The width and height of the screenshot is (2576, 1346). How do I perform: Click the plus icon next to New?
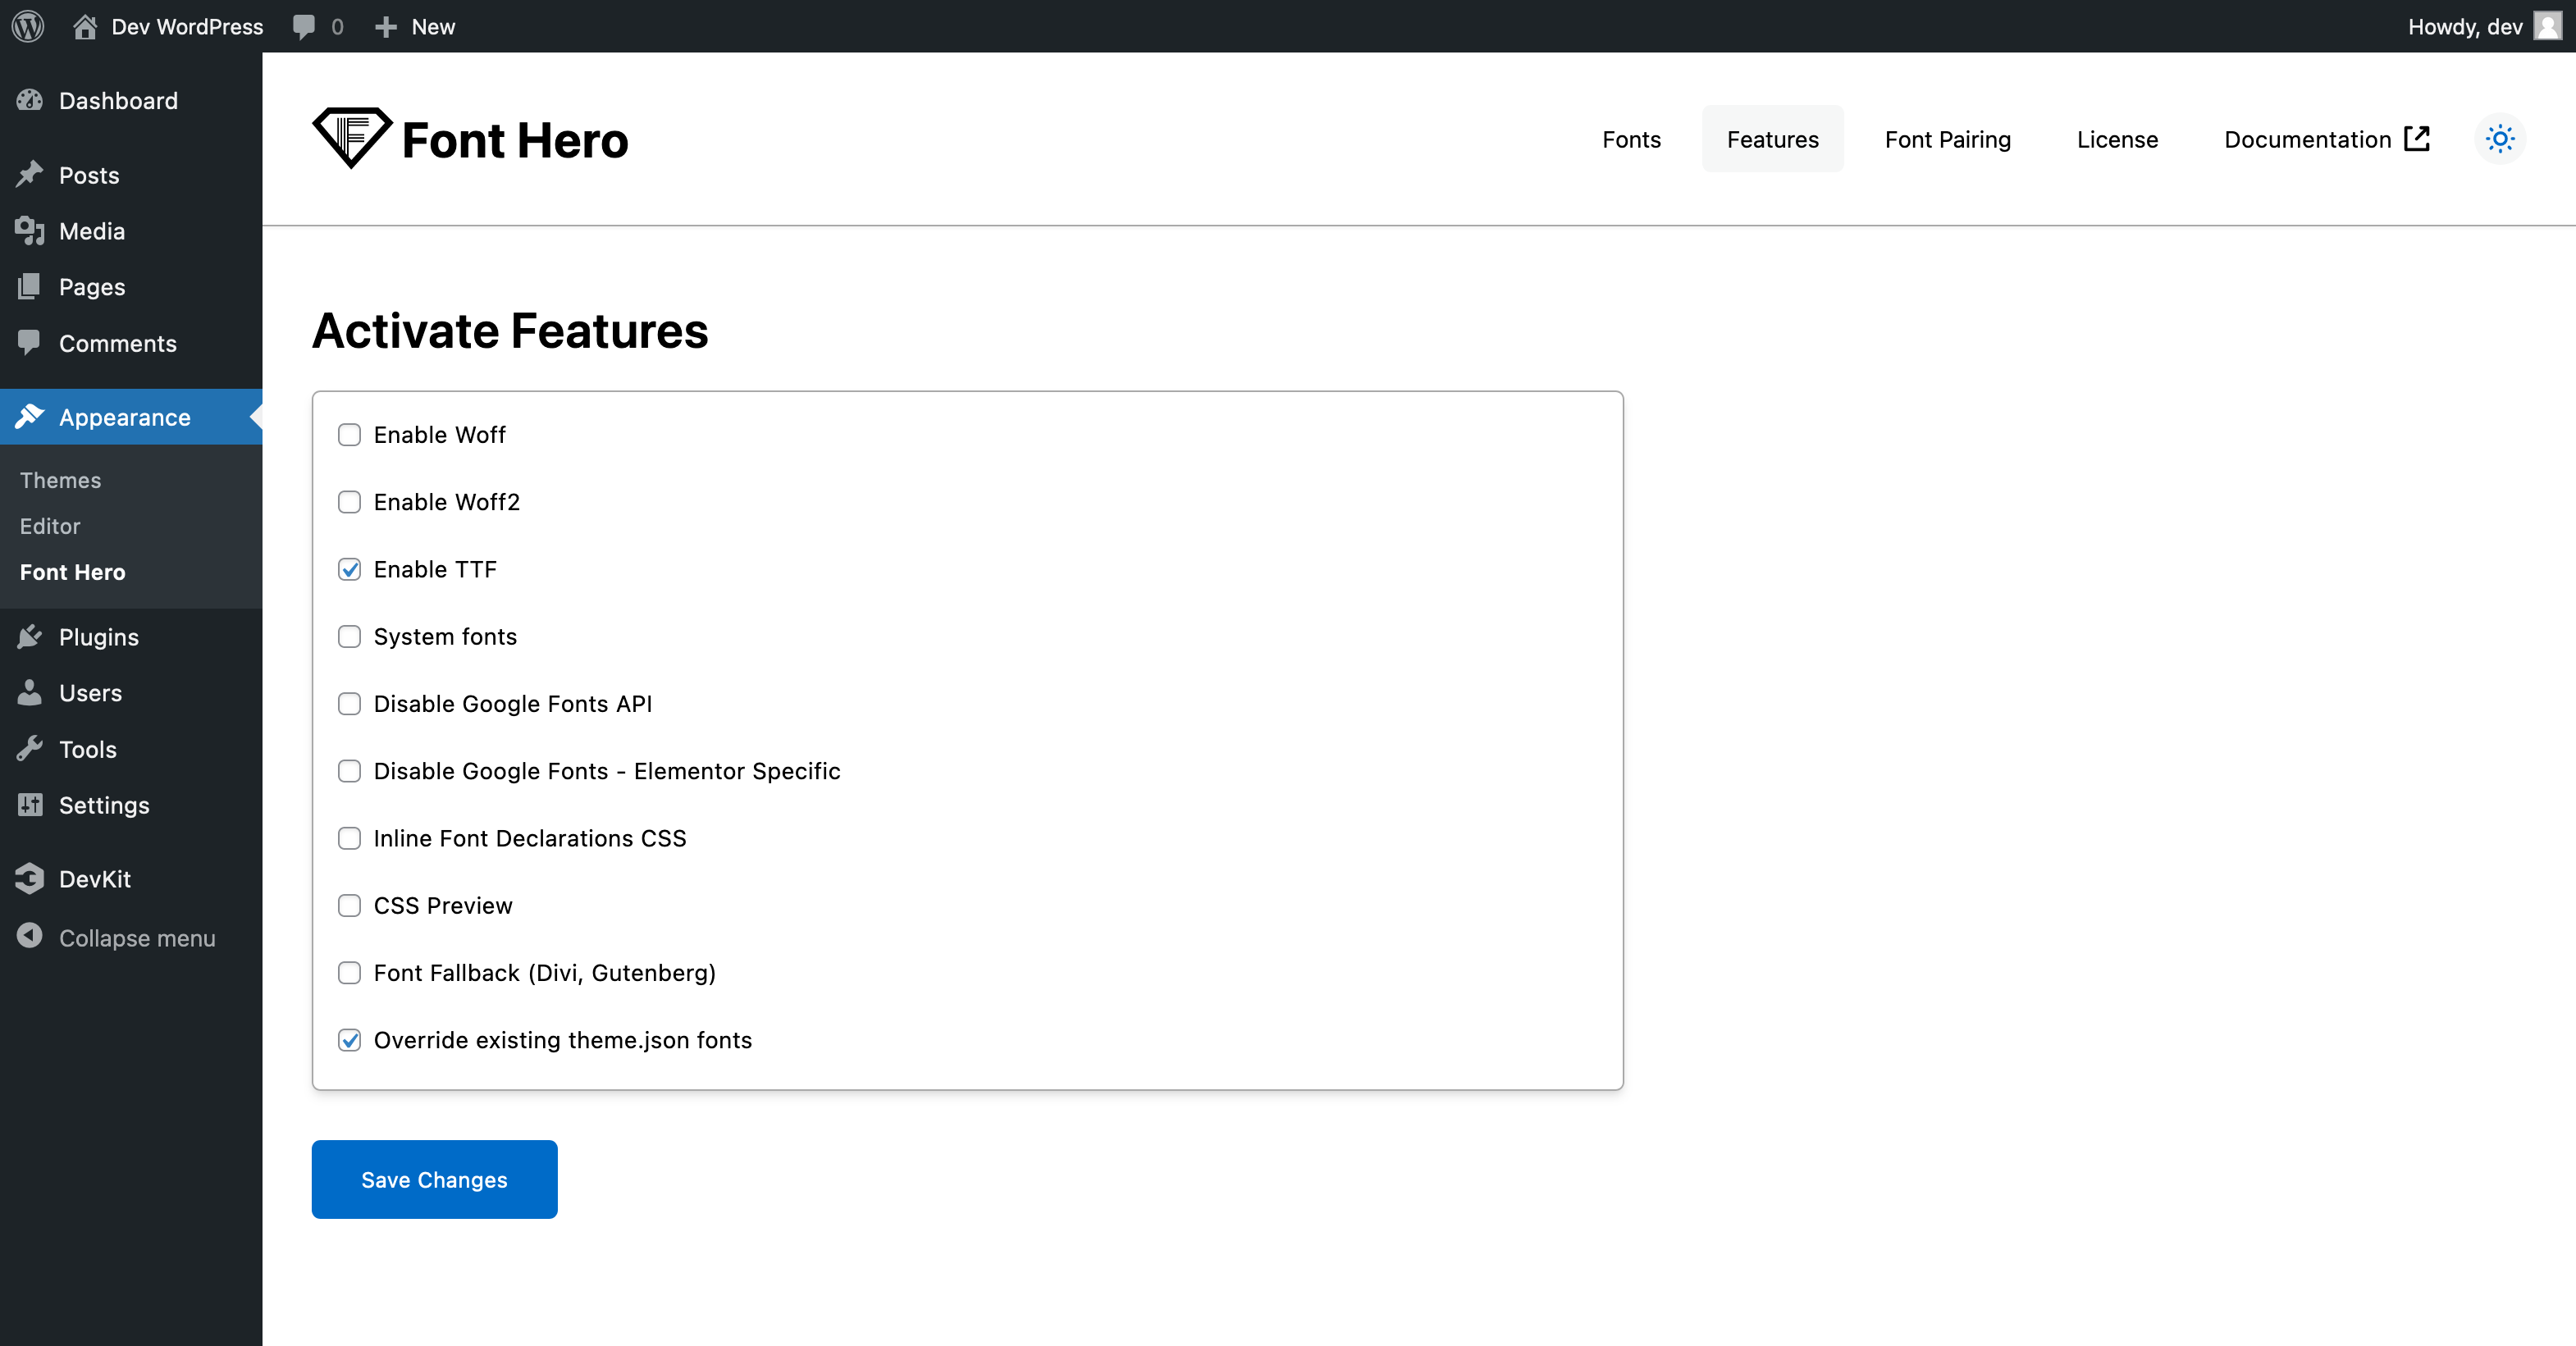pyautogui.click(x=385, y=27)
